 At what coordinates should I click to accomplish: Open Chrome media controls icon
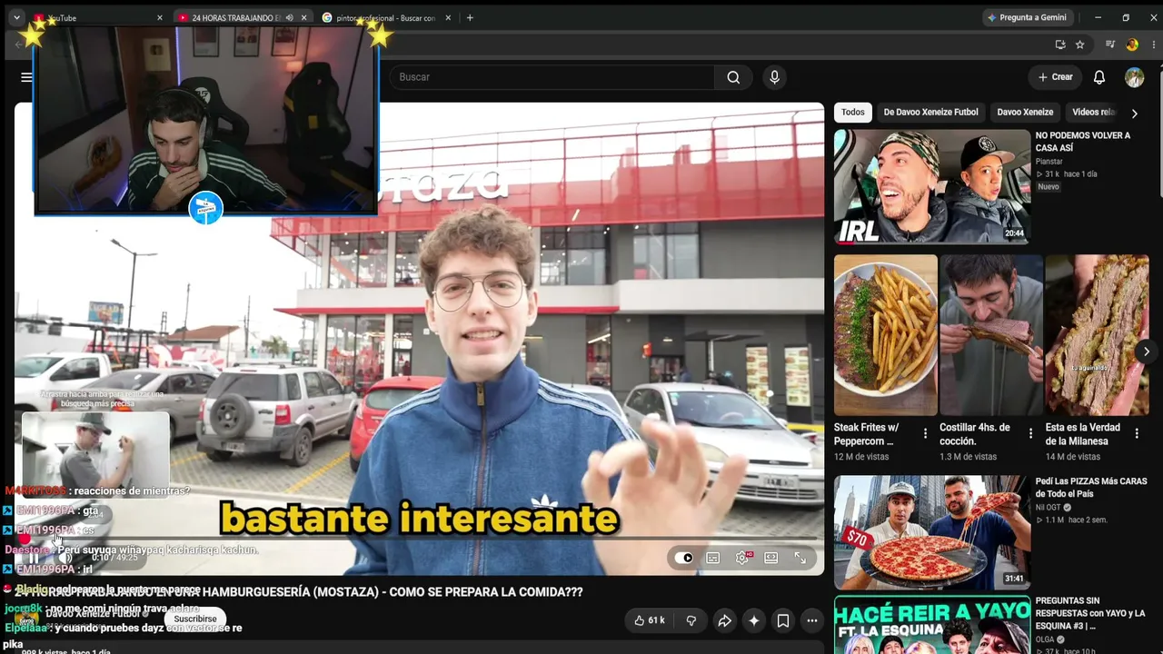1109,45
